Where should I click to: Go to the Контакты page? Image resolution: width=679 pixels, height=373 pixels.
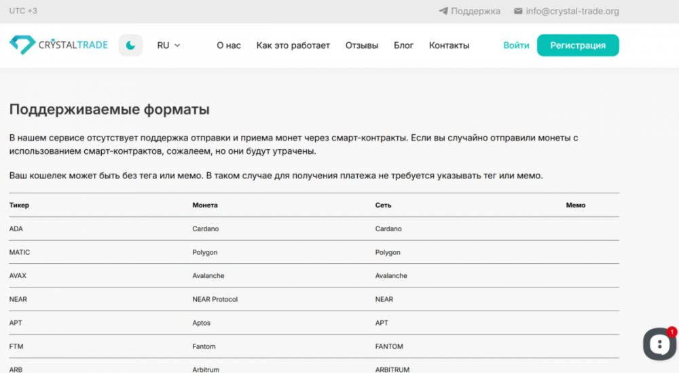tap(449, 45)
